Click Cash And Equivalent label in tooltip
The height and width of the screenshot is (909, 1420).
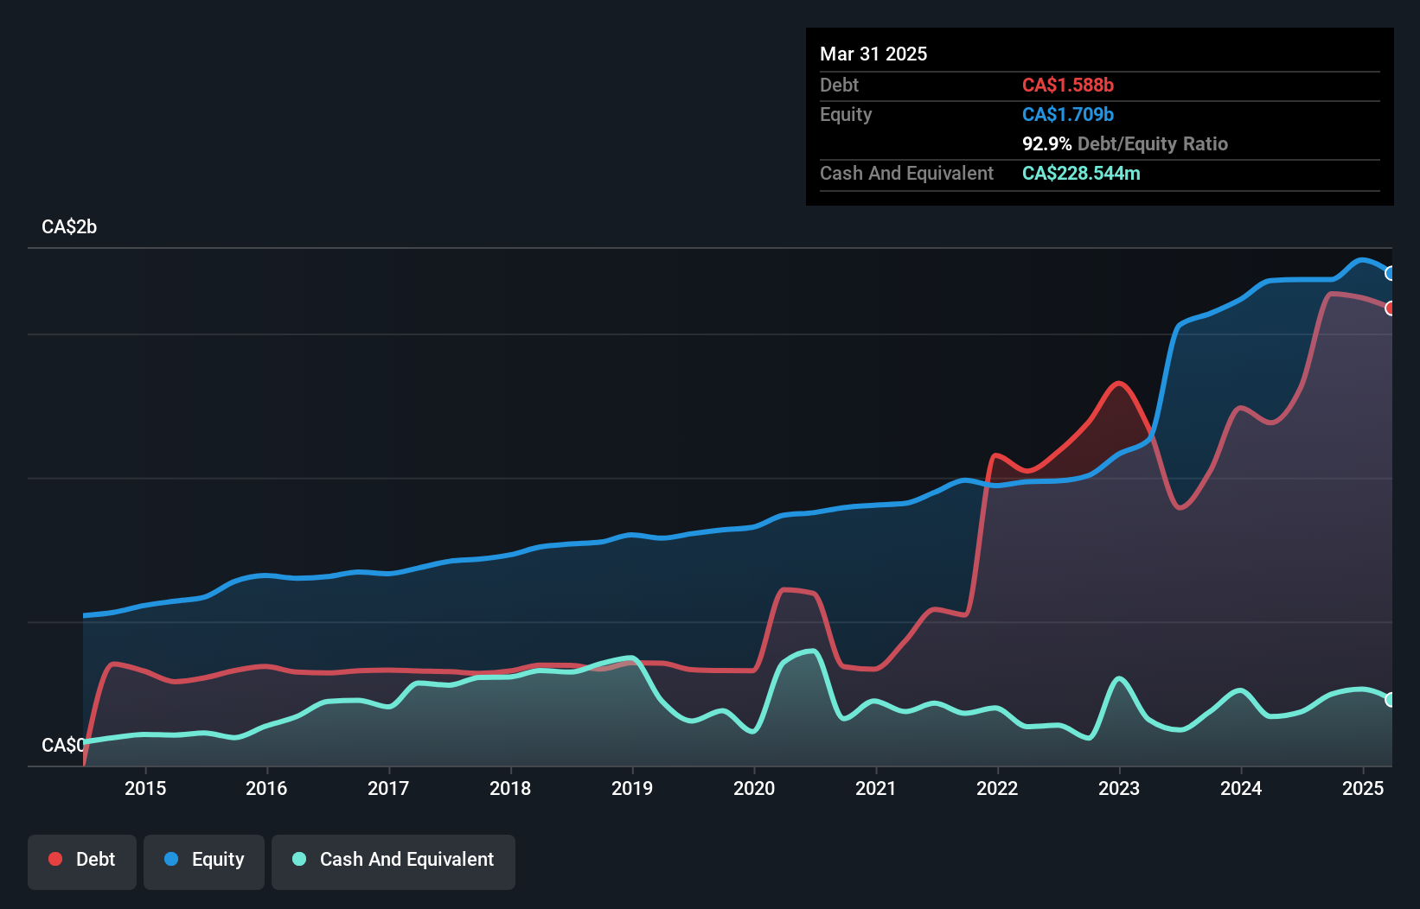pos(906,173)
